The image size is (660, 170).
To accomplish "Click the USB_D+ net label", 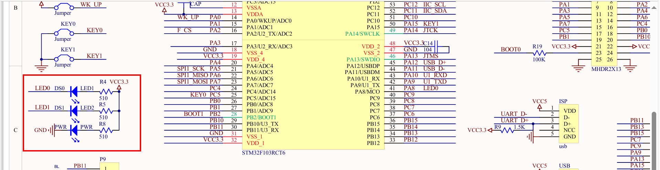I will tap(434, 63).
